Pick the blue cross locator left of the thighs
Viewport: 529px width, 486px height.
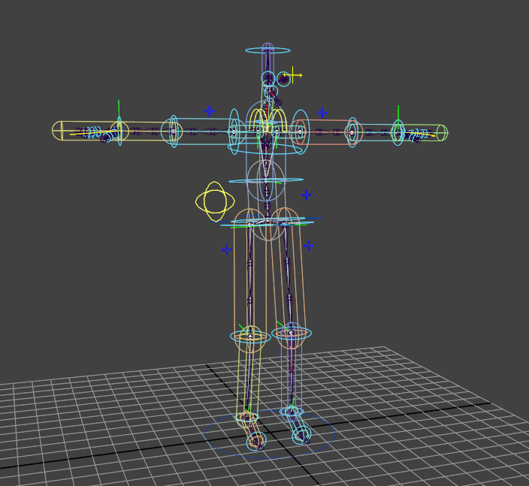[x=225, y=249]
